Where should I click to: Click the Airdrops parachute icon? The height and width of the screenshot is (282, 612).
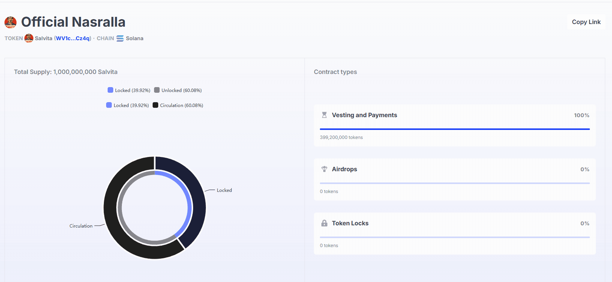point(324,169)
